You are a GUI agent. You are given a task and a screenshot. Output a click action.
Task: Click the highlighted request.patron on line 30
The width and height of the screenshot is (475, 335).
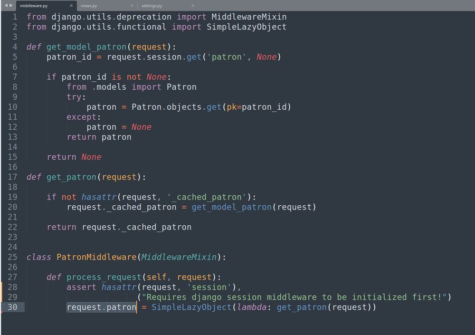coord(101,307)
